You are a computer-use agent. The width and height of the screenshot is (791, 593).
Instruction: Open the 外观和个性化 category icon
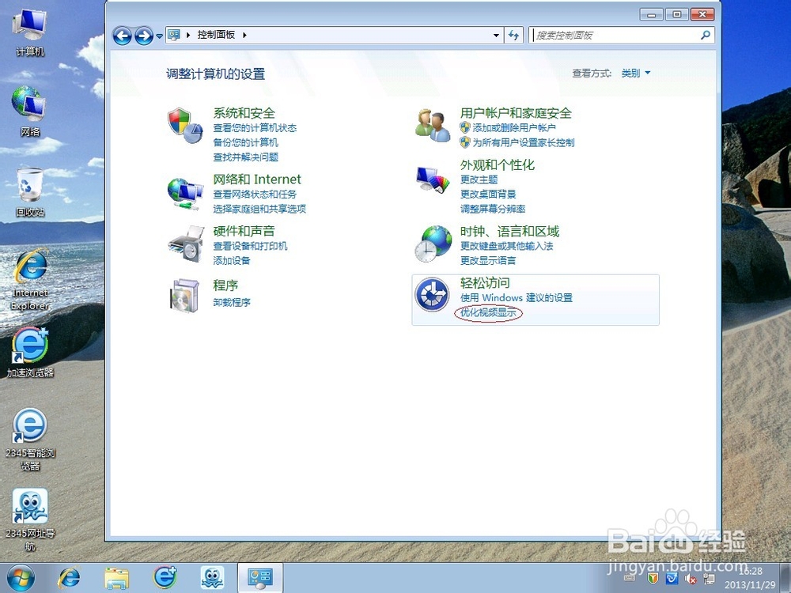[432, 178]
